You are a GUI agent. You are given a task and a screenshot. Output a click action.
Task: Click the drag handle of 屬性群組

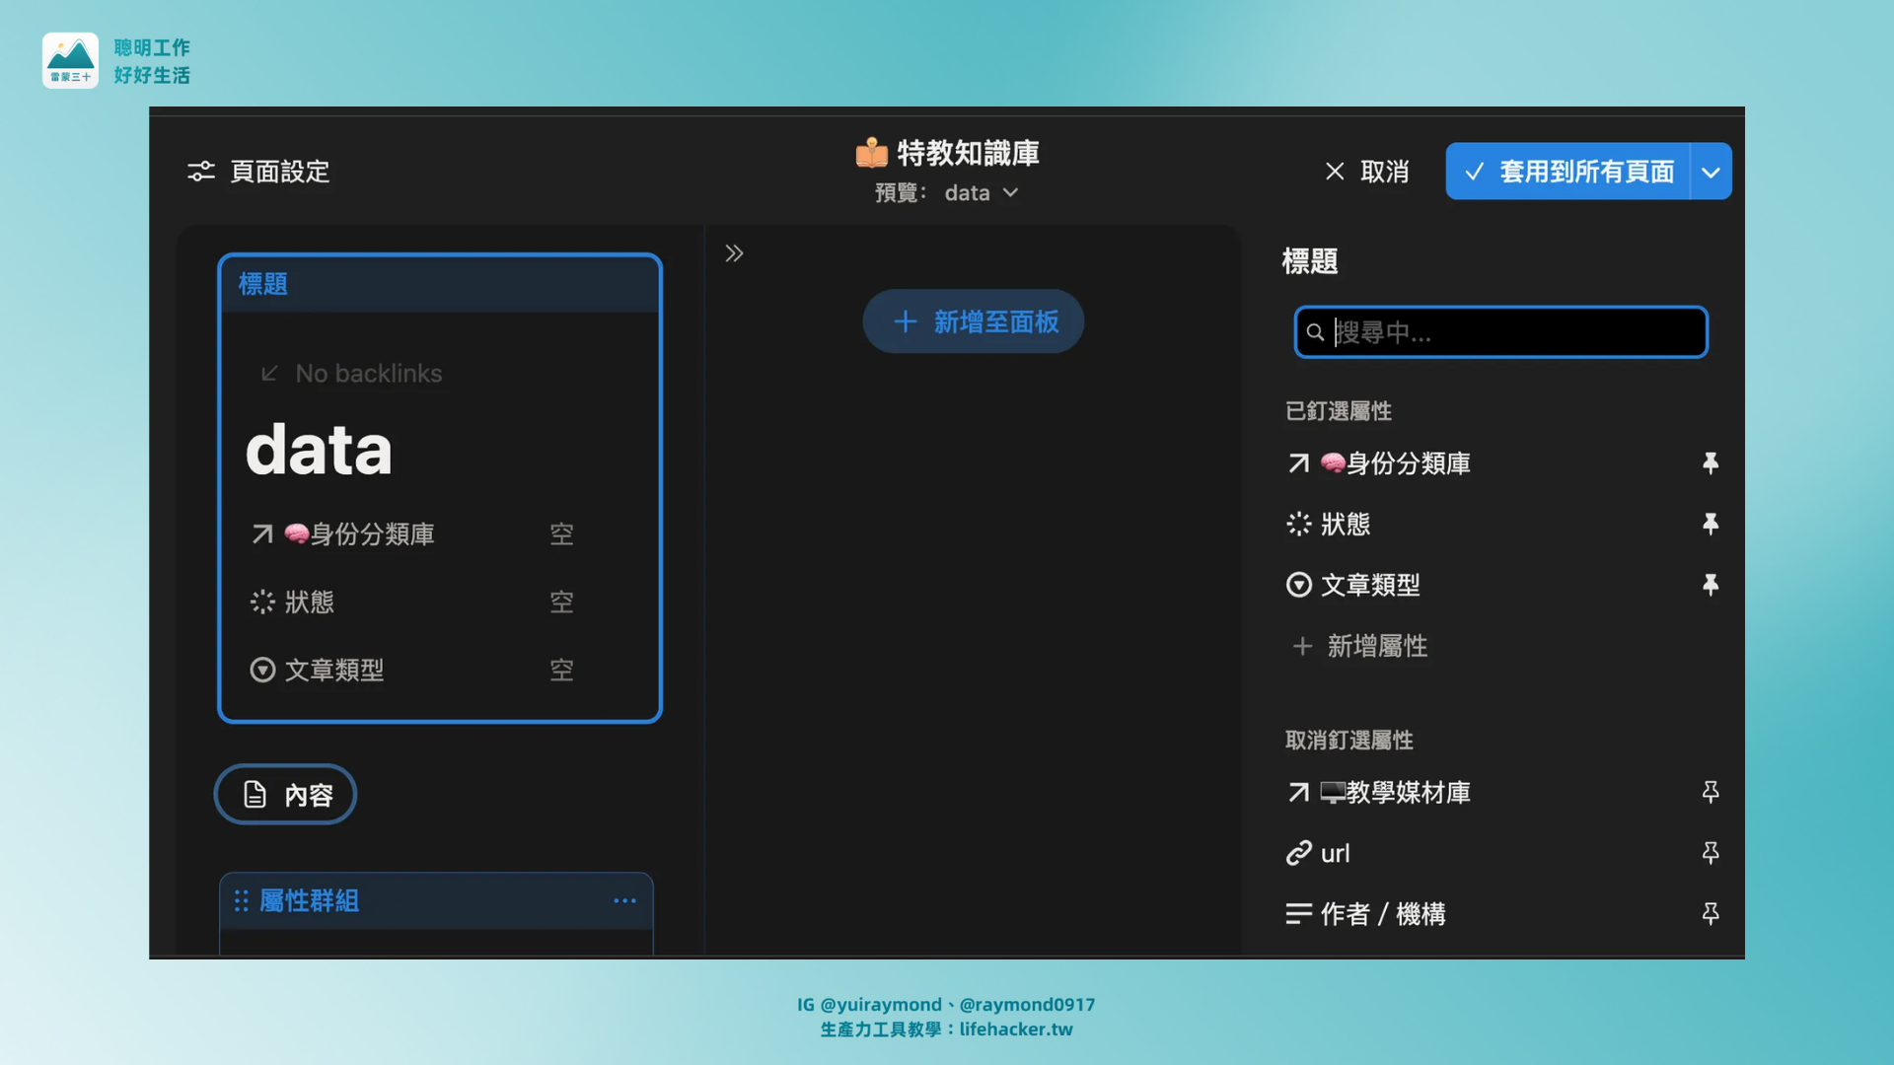pyautogui.click(x=241, y=900)
